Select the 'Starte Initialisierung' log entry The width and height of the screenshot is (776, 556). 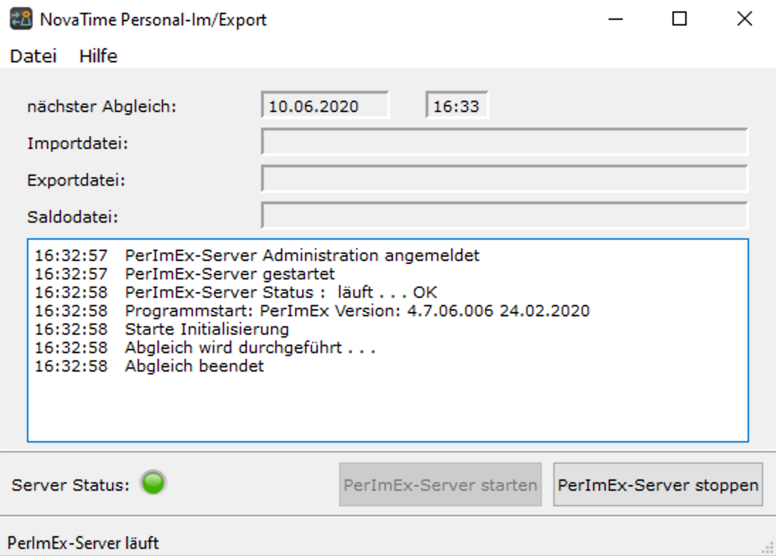coord(162,329)
